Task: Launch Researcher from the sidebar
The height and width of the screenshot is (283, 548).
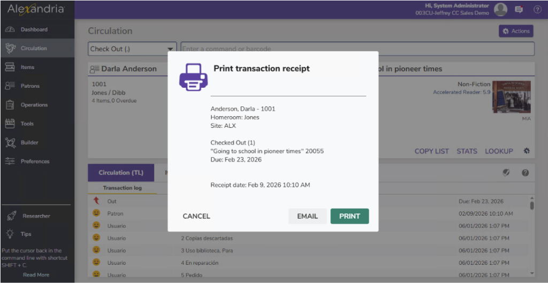Action: point(36,216)
